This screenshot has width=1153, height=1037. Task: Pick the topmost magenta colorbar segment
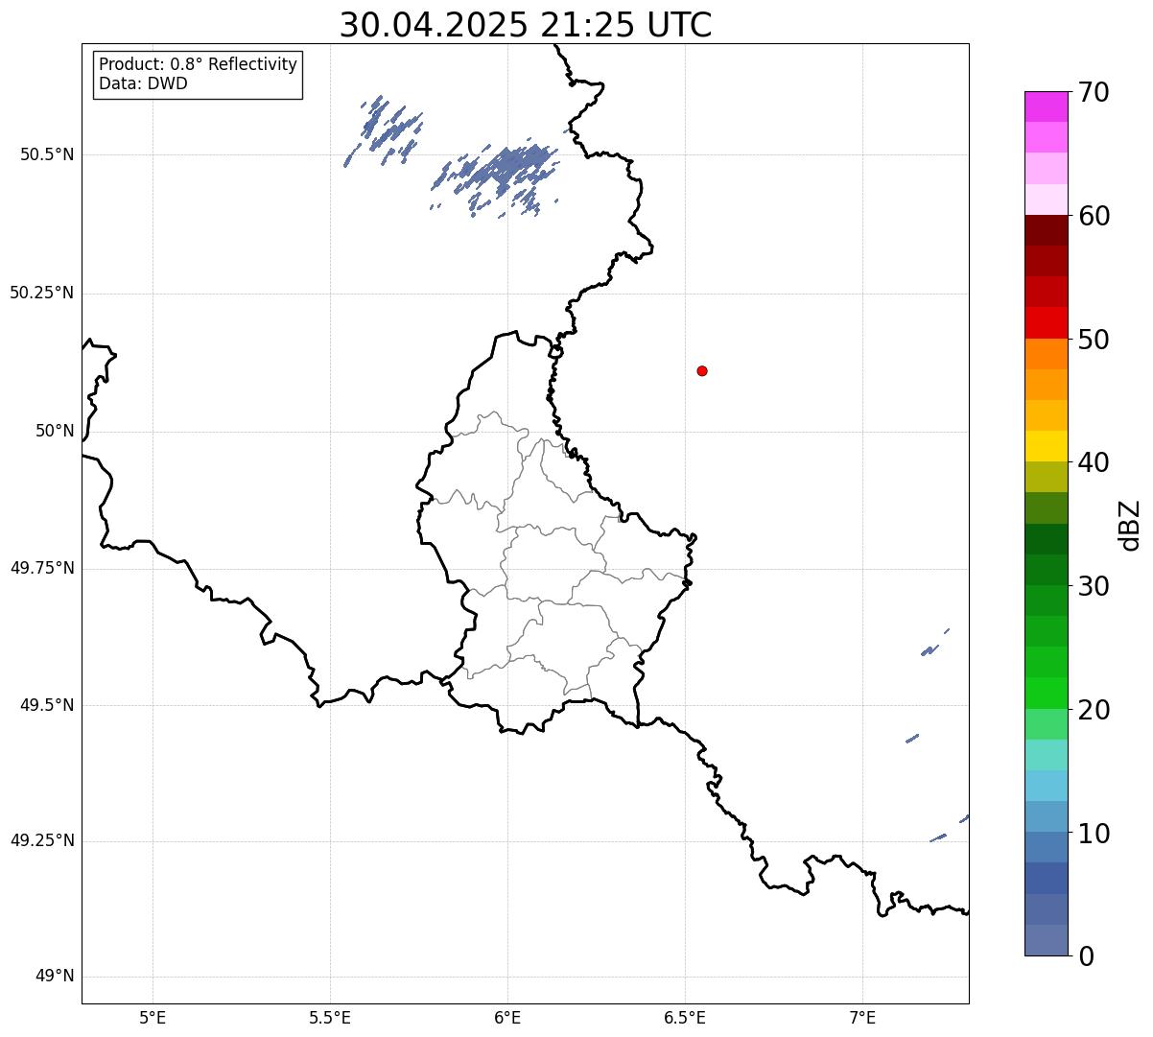click(x=1046, y=106)
